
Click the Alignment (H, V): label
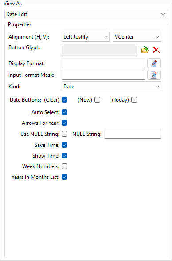29,37
